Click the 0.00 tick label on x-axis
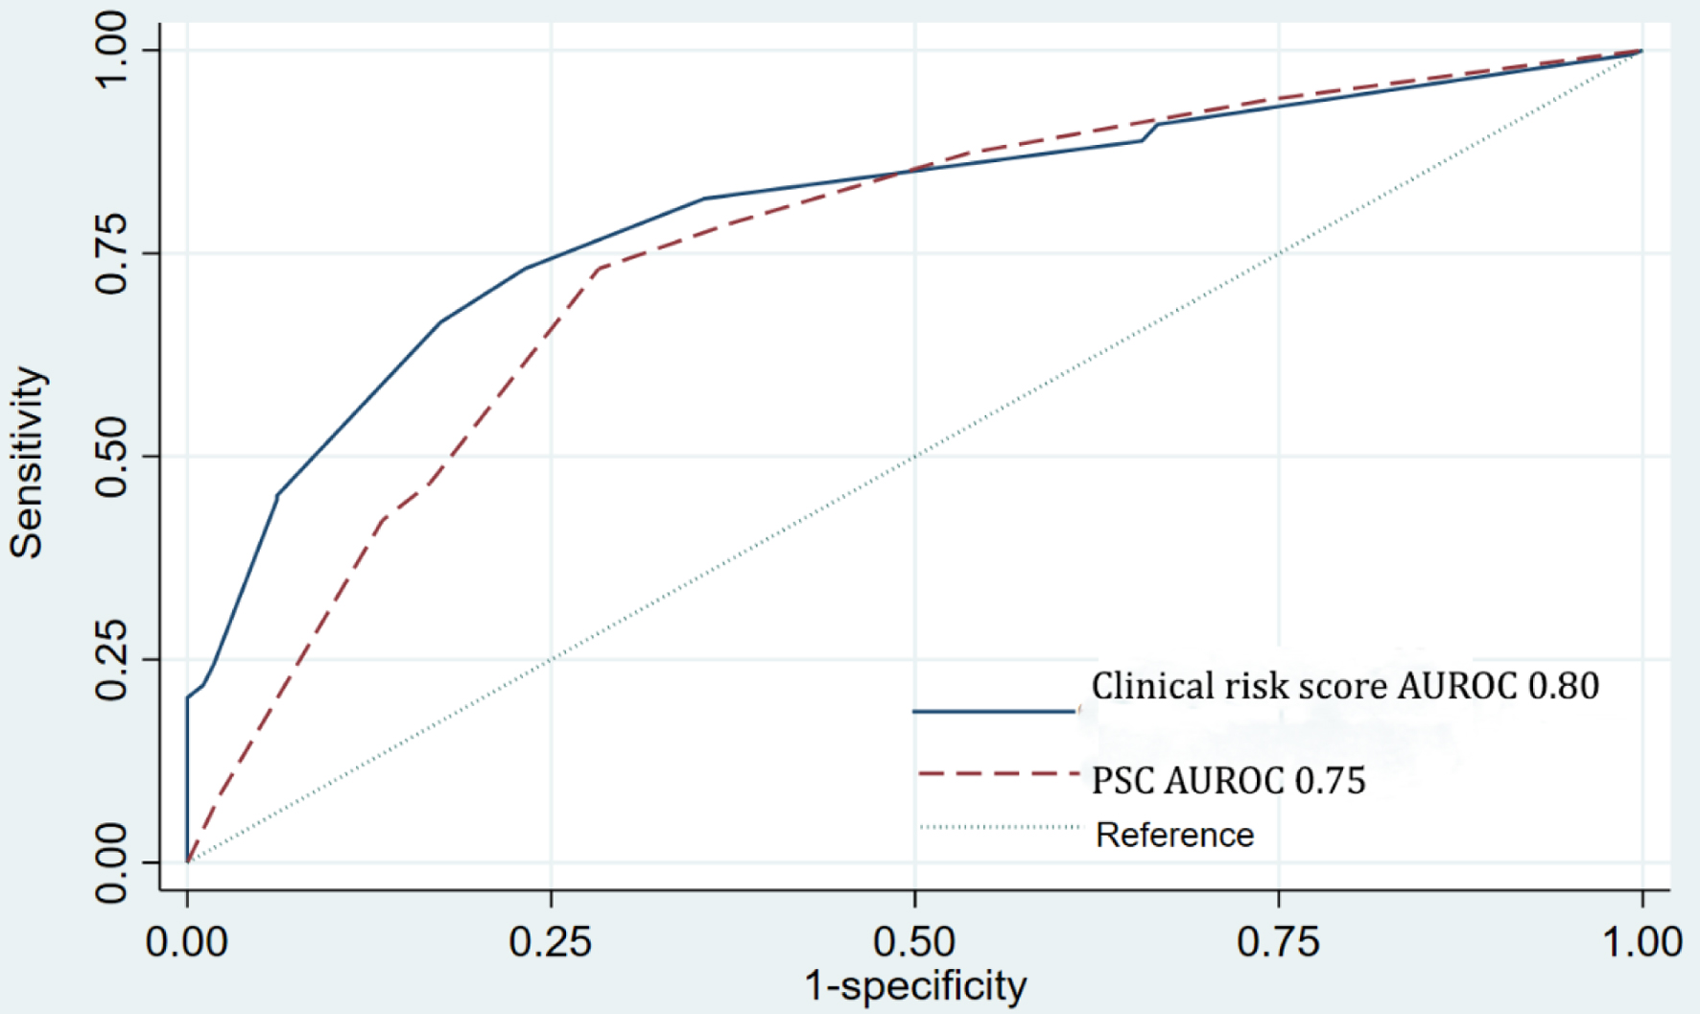 [x=187, y=941]
